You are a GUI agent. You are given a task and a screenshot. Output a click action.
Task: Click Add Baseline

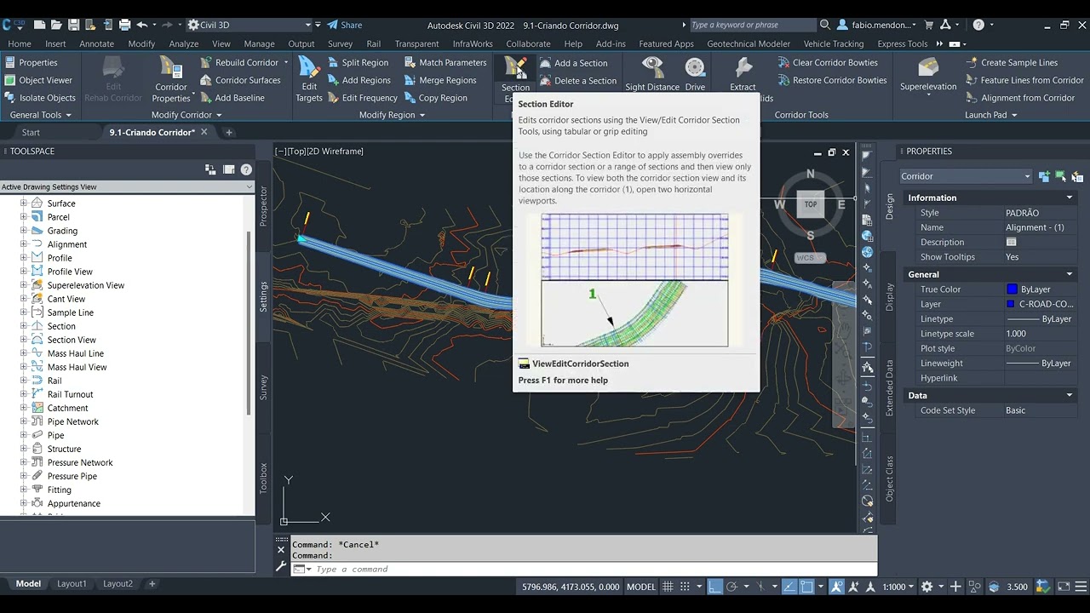point(232,98)
